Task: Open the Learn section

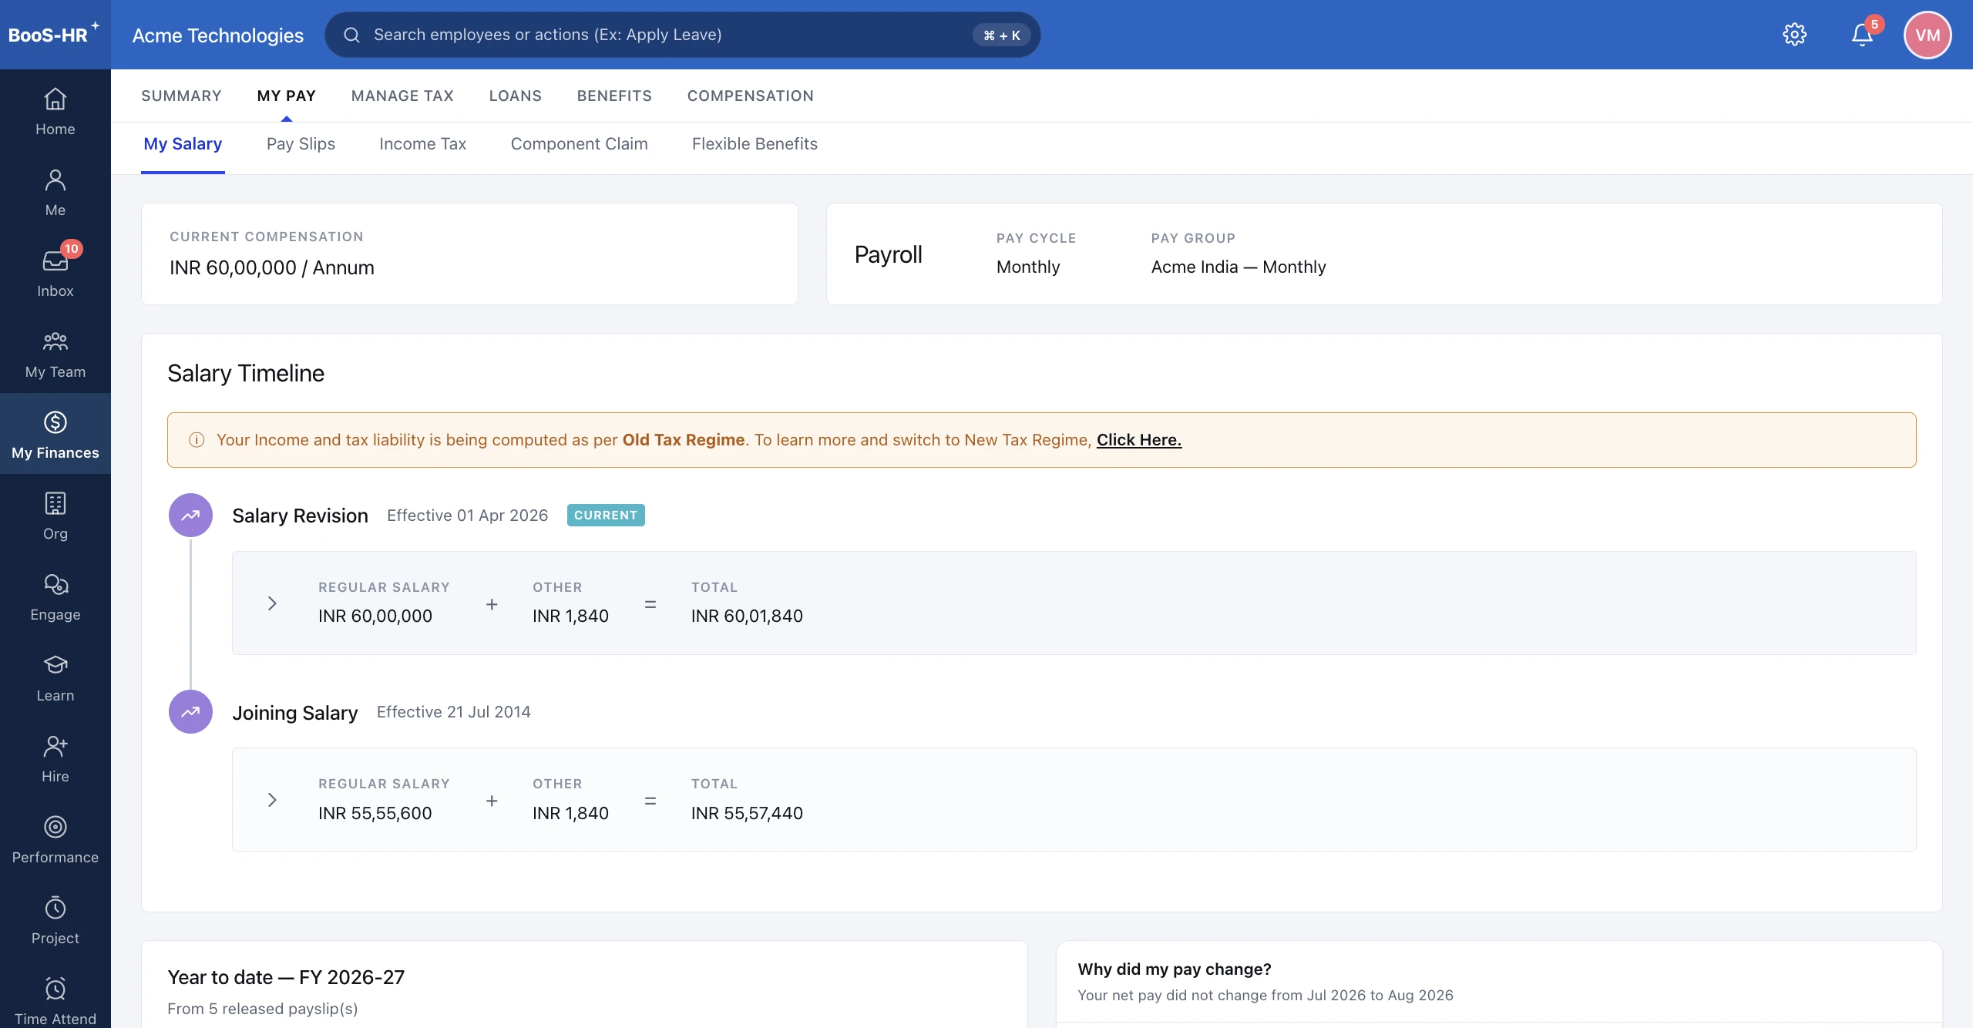Action: click(55, 678)
